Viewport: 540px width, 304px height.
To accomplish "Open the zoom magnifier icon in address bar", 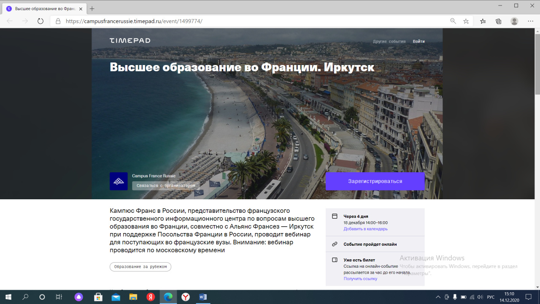I will [453, 21].
